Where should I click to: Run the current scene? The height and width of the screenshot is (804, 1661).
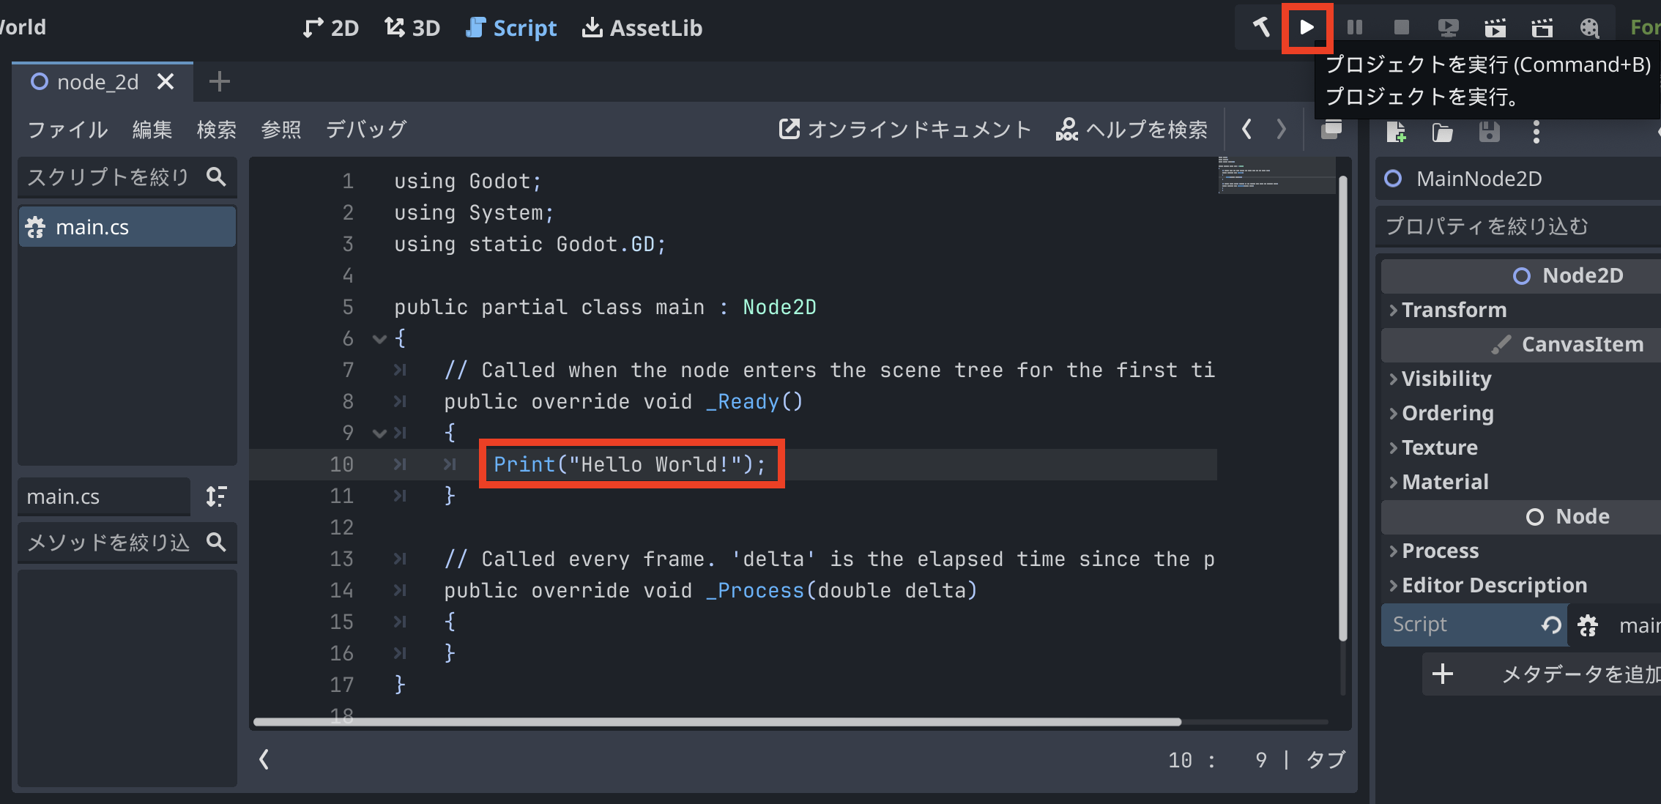point(1495,27)
